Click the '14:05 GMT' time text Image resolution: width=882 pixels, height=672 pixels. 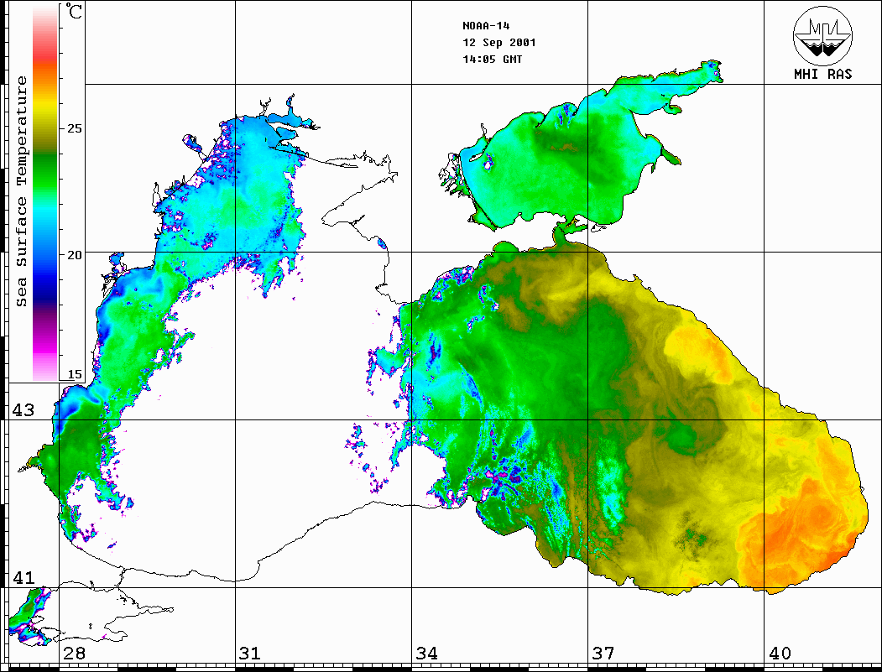[x=492, y=59]
